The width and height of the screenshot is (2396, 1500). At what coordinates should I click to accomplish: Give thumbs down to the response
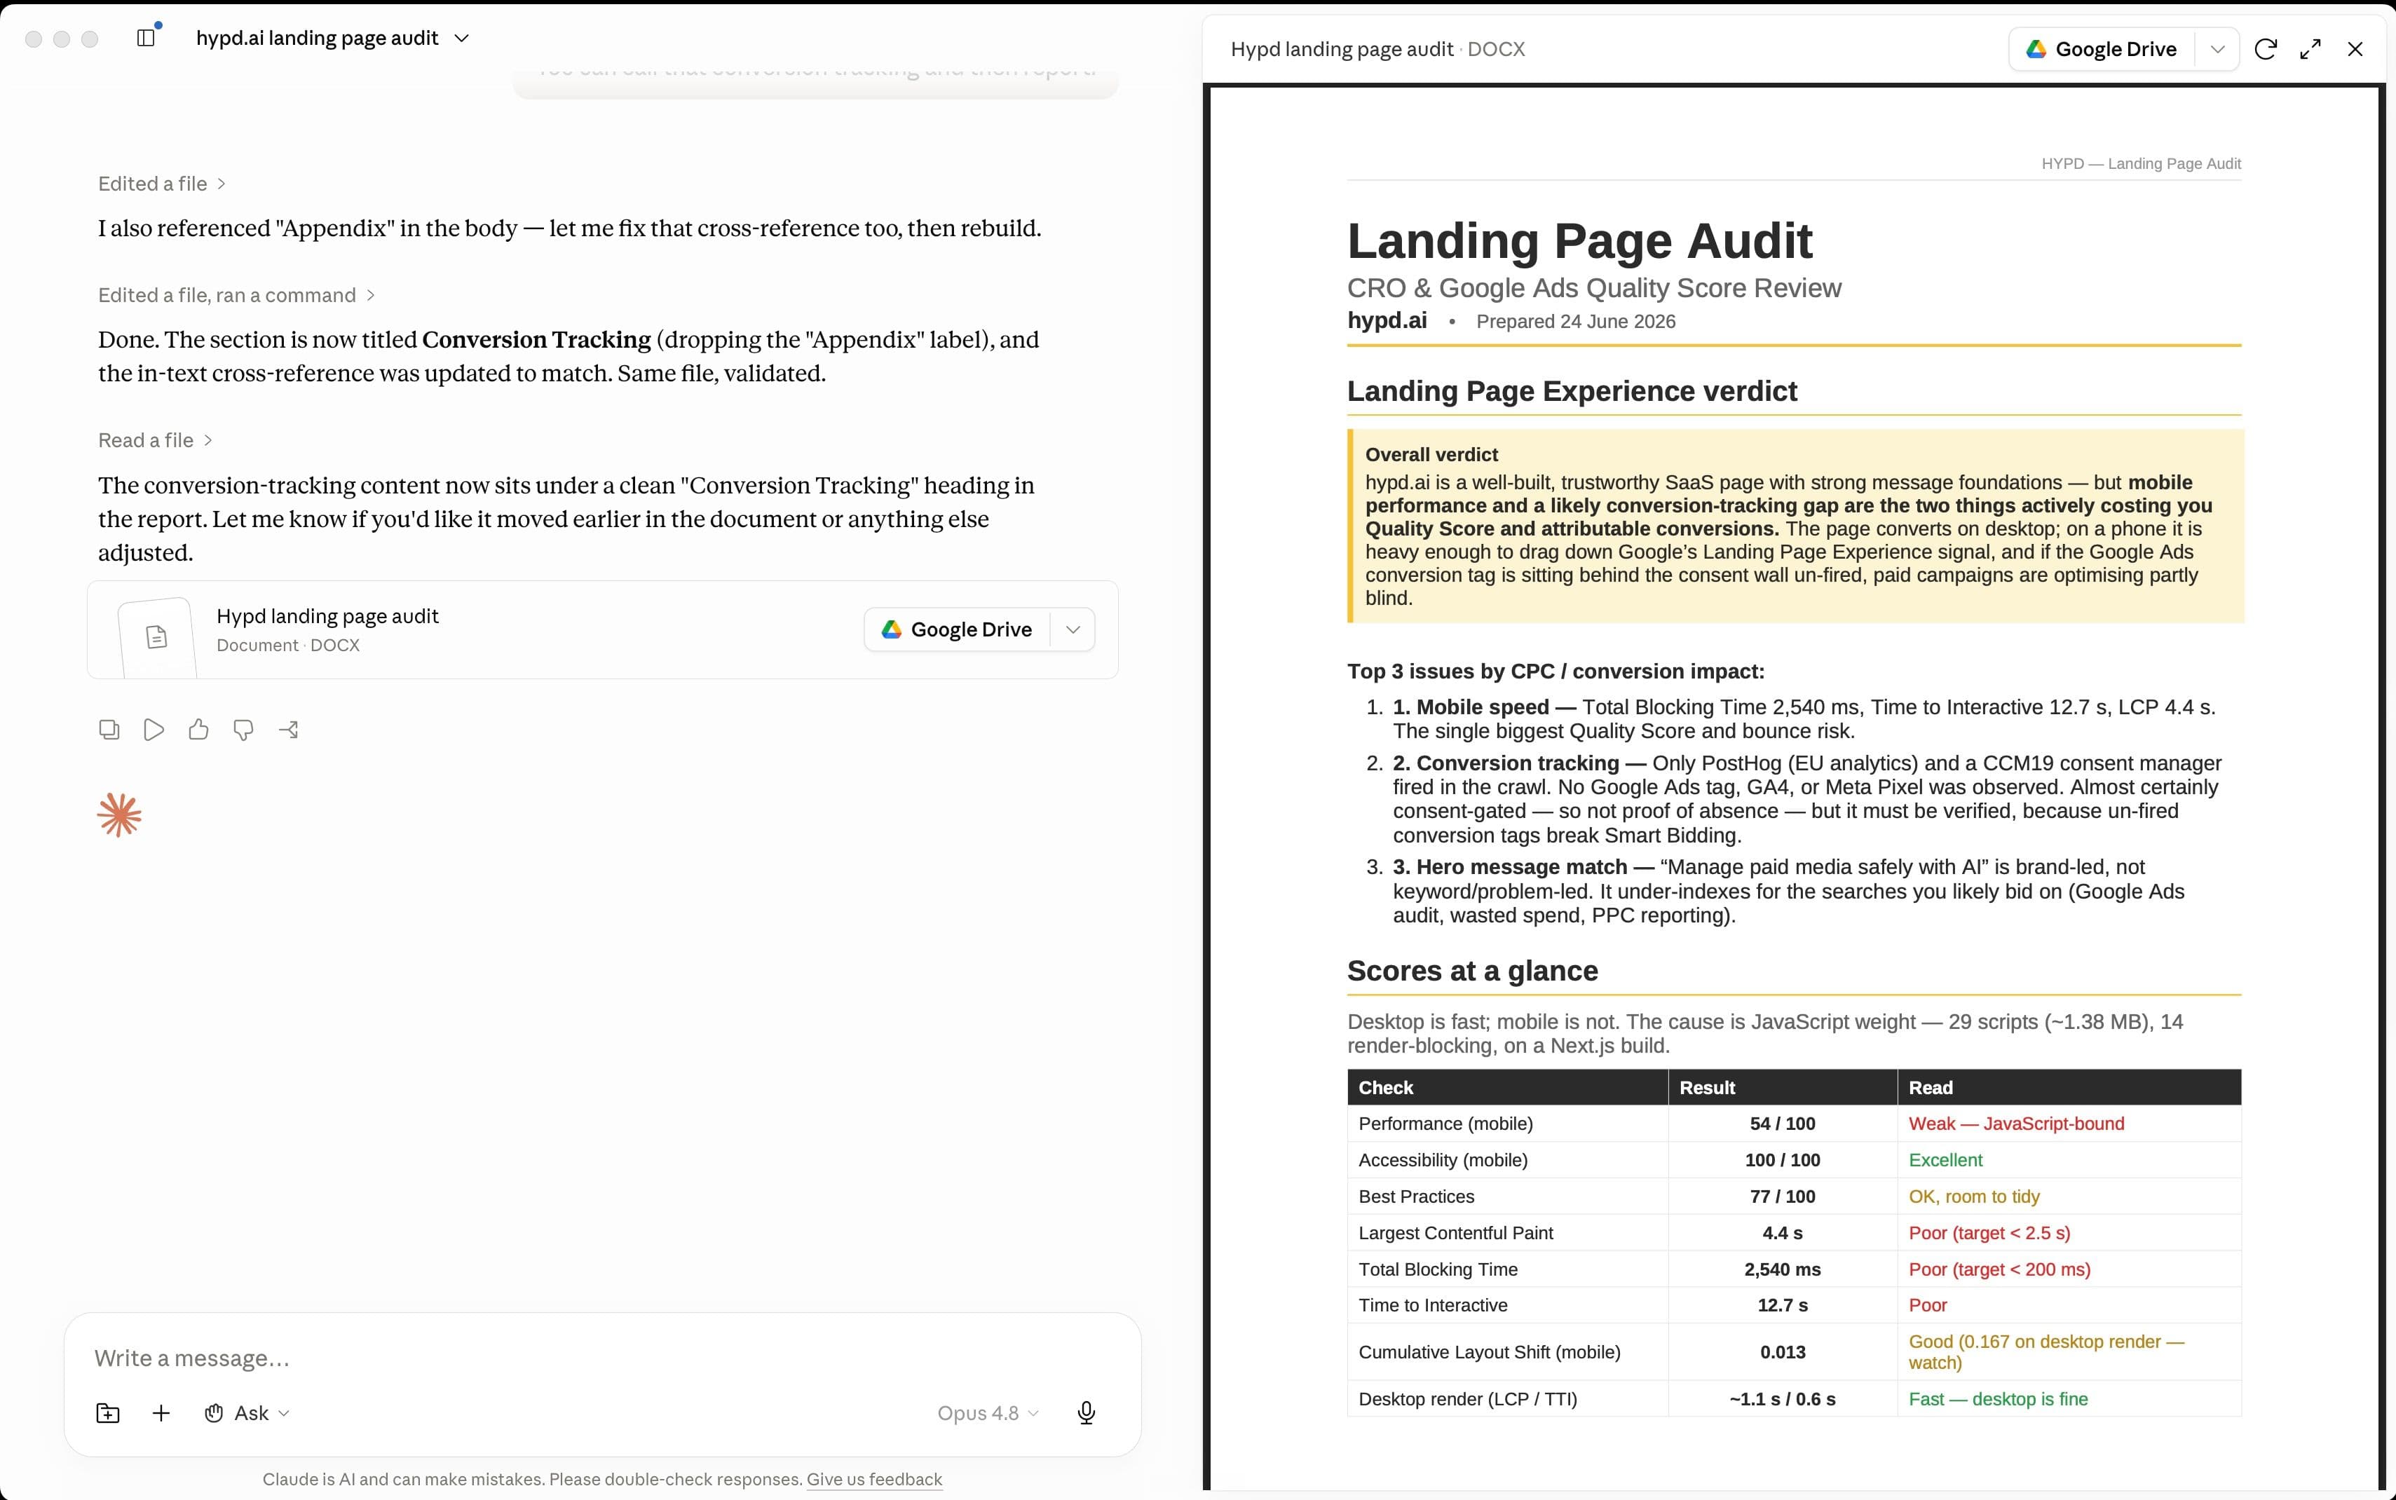243,730
